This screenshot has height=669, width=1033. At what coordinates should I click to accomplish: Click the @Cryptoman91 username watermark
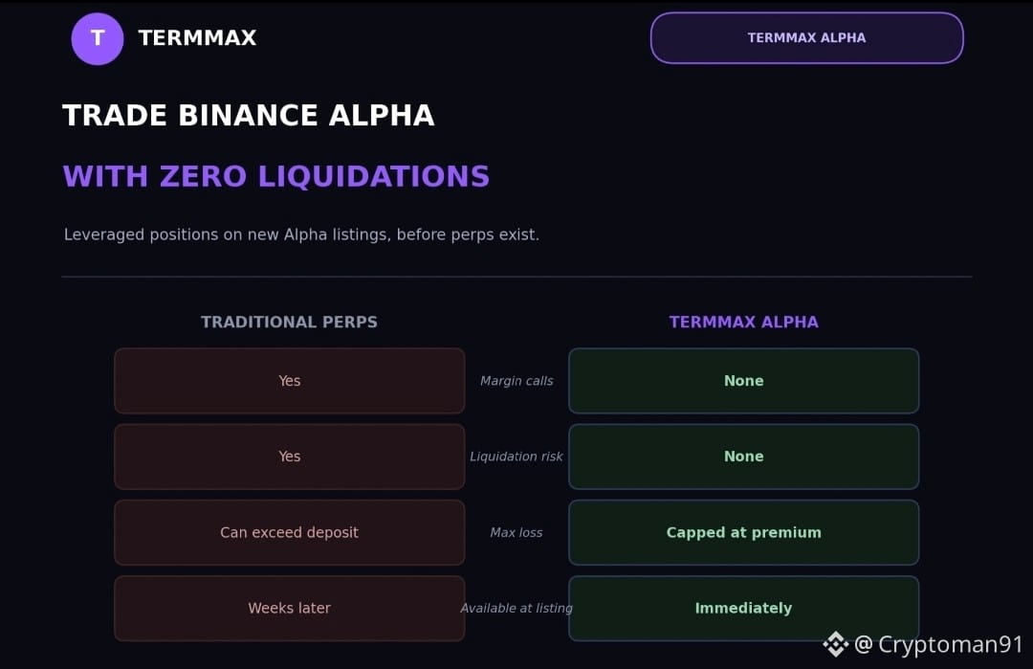(x=938, y=644)
